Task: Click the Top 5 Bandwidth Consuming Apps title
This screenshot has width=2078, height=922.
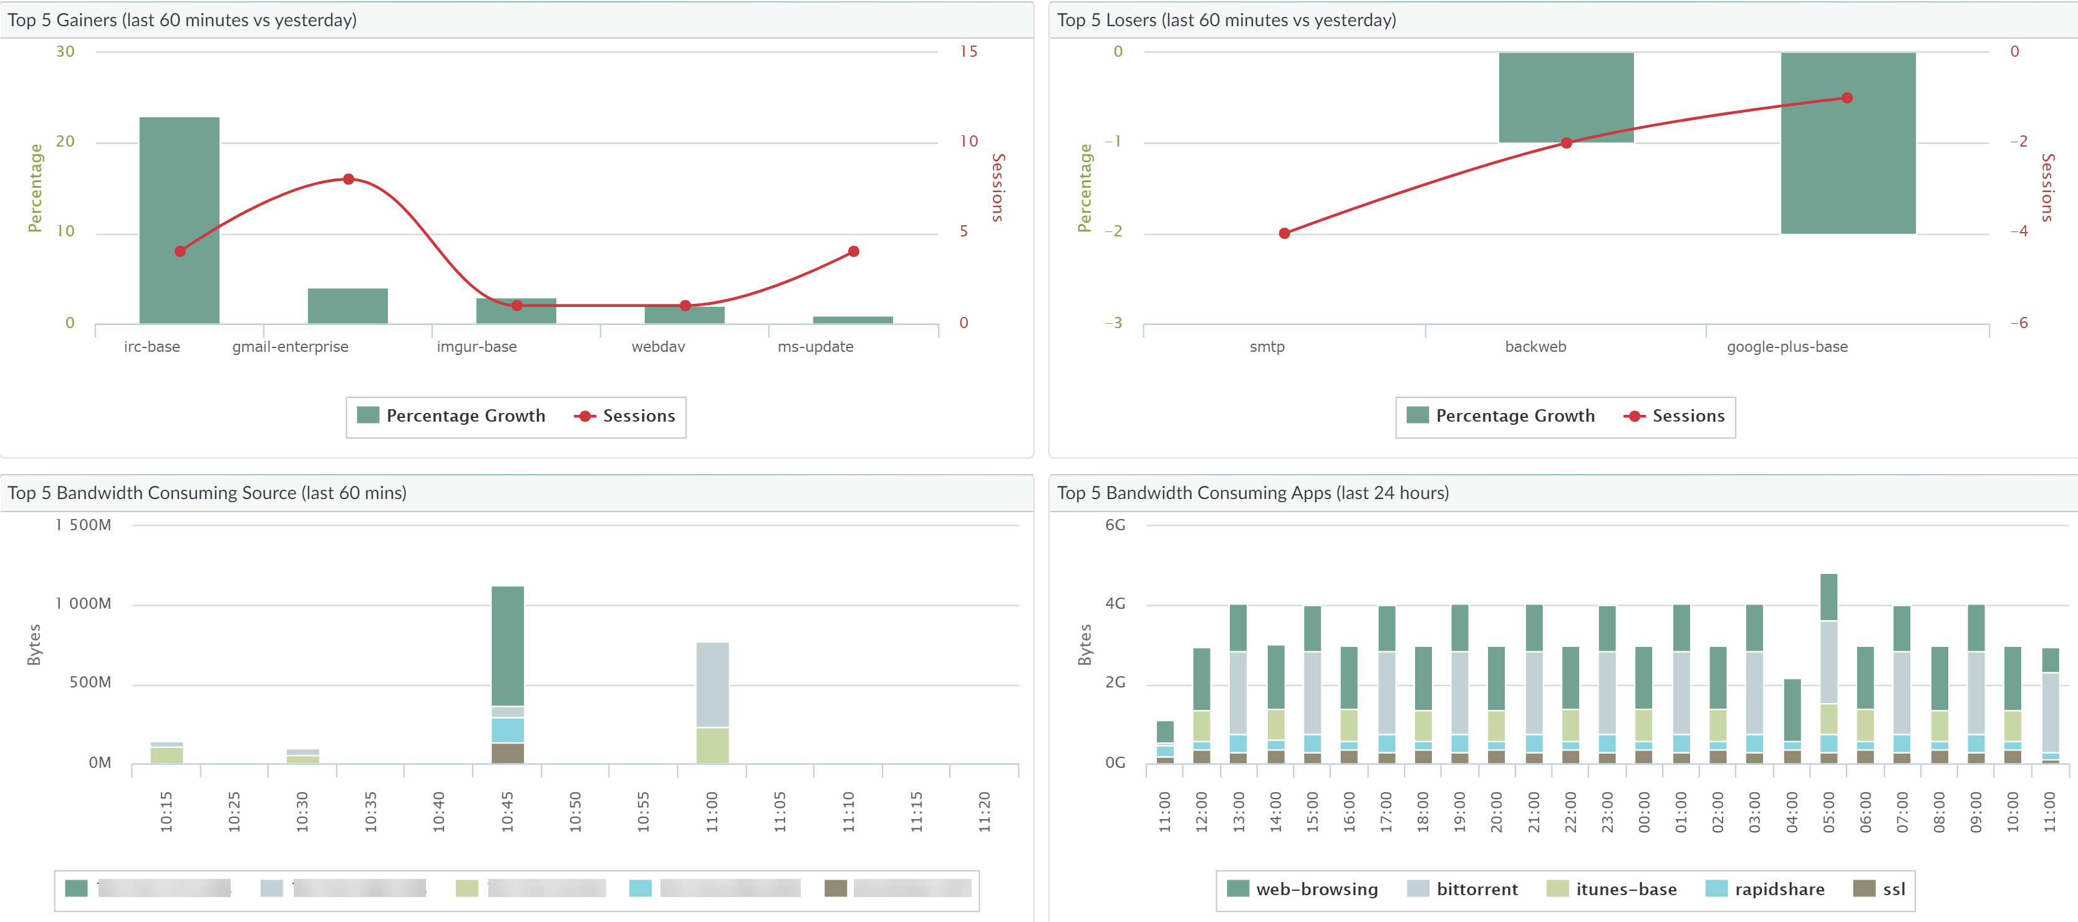Action: [x=1252, y=493]
